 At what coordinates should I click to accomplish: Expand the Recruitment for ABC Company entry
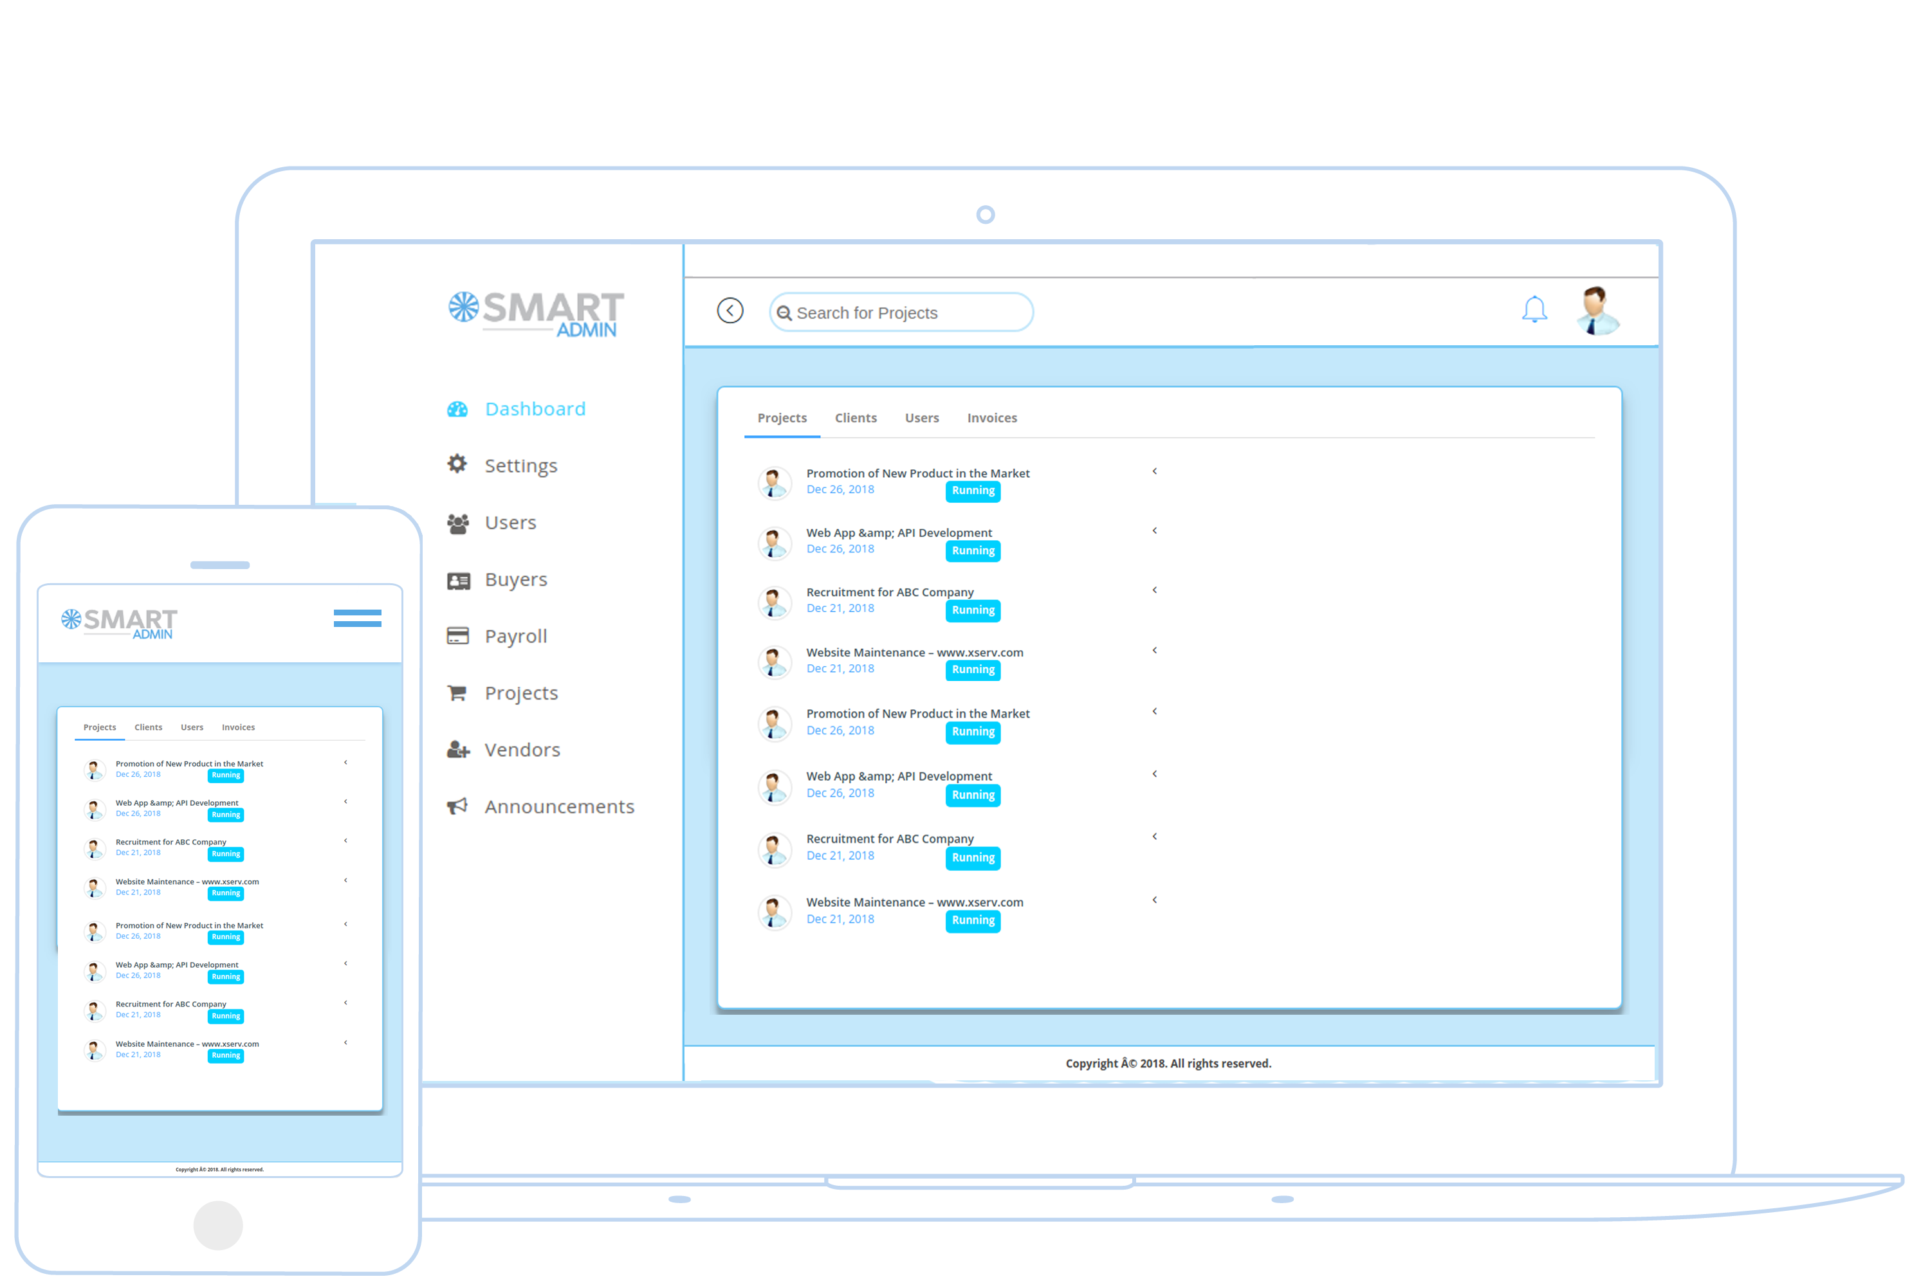pos(1155,590)
